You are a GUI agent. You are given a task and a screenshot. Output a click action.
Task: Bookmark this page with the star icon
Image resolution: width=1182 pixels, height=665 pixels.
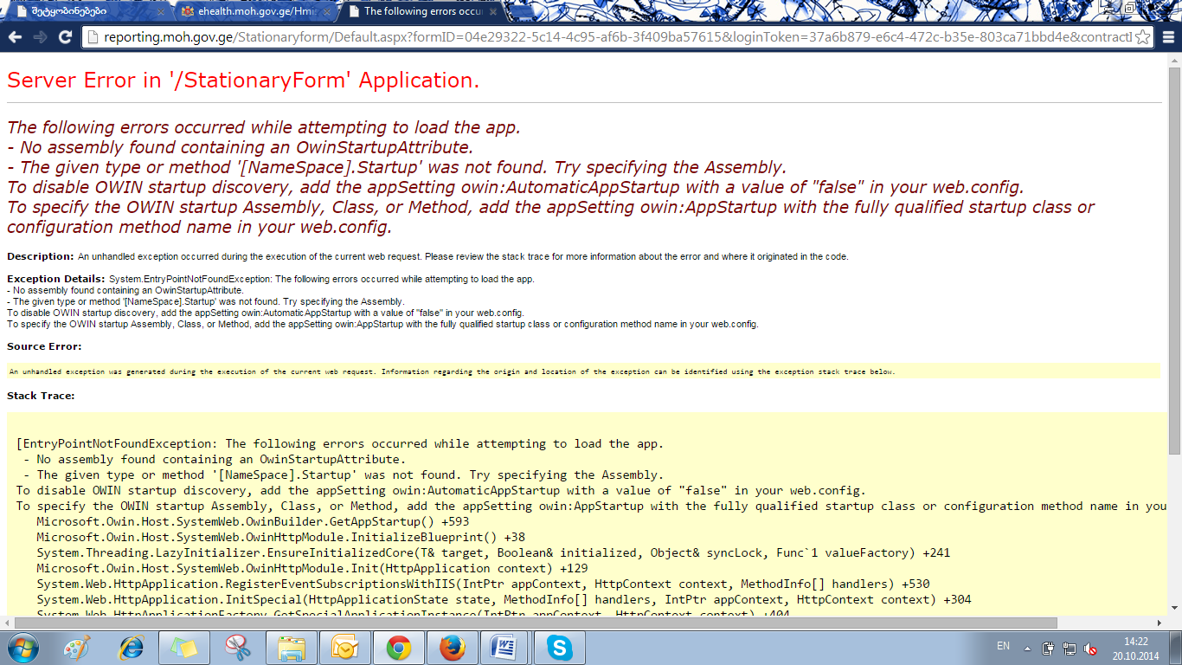click(1142, 37)
